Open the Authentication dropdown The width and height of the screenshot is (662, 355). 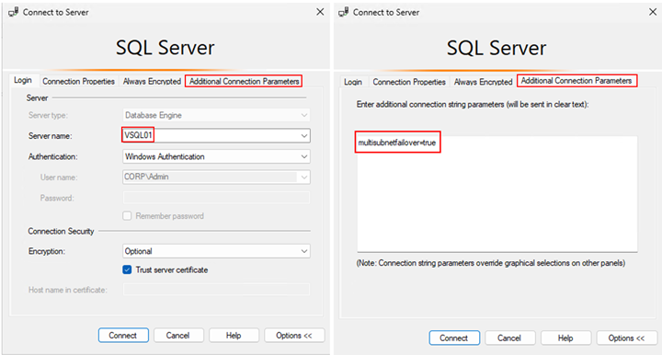(x=216, y=156)
